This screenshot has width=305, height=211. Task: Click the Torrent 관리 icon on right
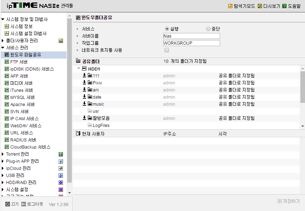61,154
